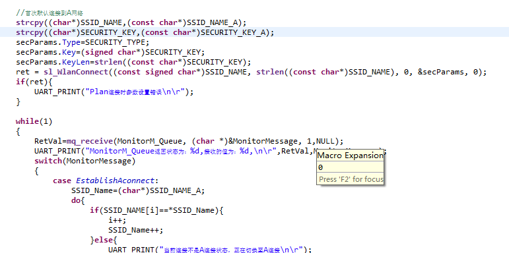This screenshot has width=509, height=253.
Task: Click strlen inside the sl_WlanConnect call
Action: 270,72
